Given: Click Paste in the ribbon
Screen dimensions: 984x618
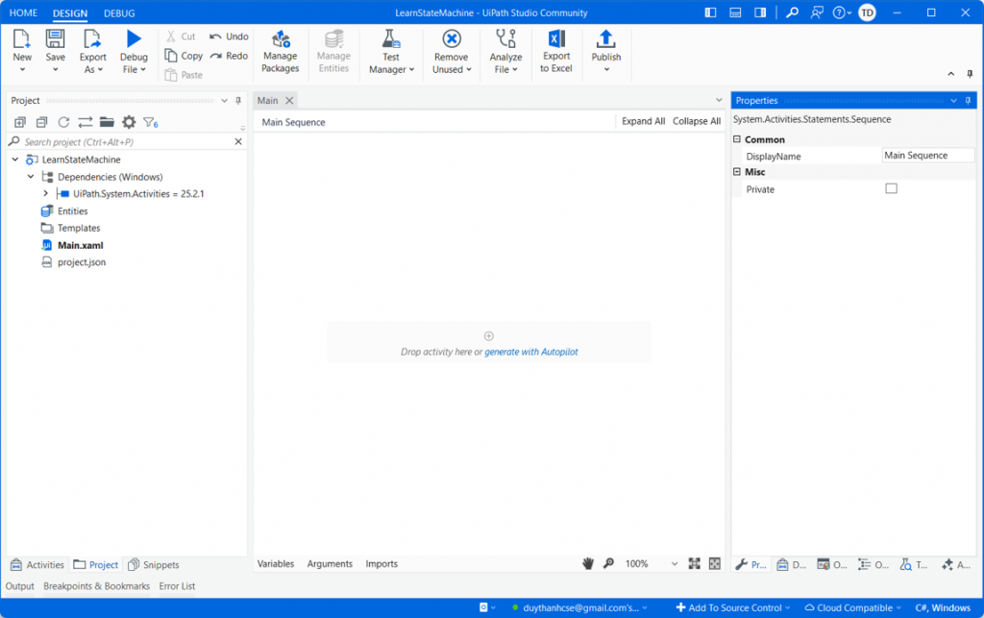Looking at the screenshot, I should click(x=184, y=75).
